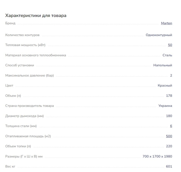The height and width of the screenshot is (172, 181).
Task: Click the Украина country value
Action: click(165, 106)
